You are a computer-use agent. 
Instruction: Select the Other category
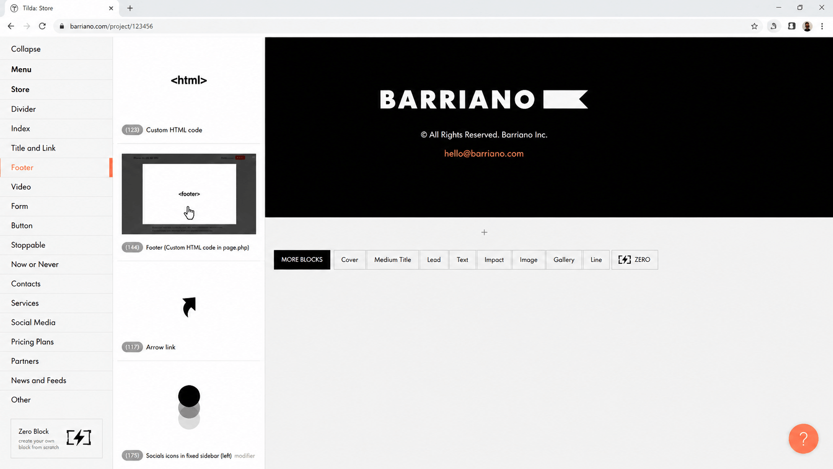[x=56, y=400]
